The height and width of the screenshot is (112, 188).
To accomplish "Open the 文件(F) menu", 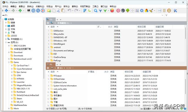I will click(5, 6).
